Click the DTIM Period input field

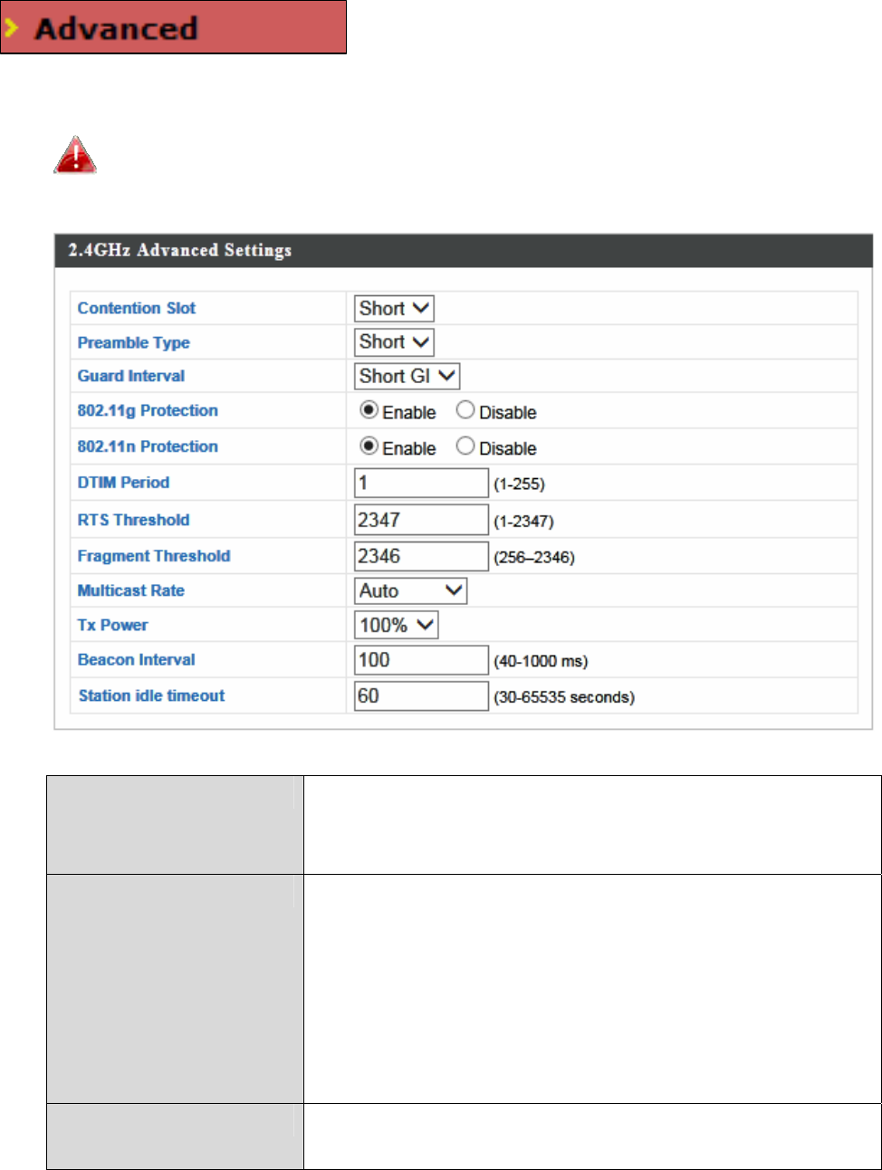click(421, 483)
